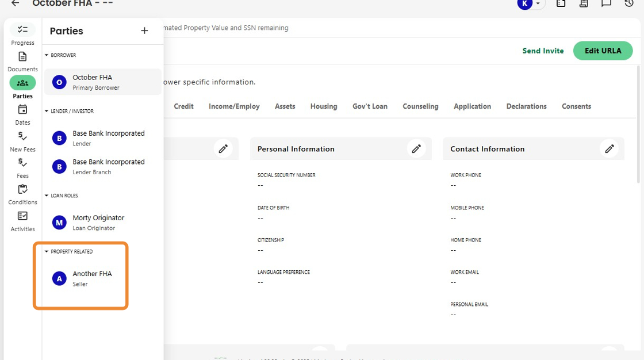Collapse the Lender / Investor section
Viewport: 644px width, 360px height.
pyautogui.click(x=47, y=112)
